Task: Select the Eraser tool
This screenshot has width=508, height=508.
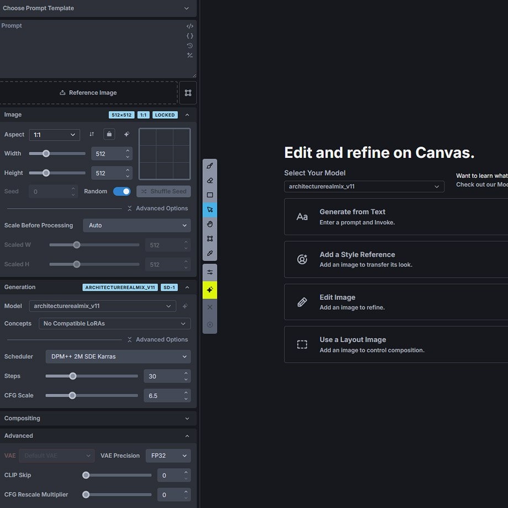Action: [x=210, y=181]
